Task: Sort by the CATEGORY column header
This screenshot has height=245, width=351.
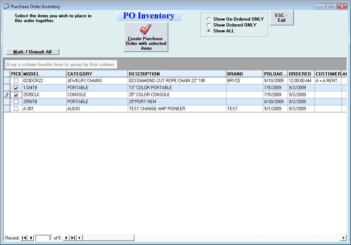Action: pos(97,74)
